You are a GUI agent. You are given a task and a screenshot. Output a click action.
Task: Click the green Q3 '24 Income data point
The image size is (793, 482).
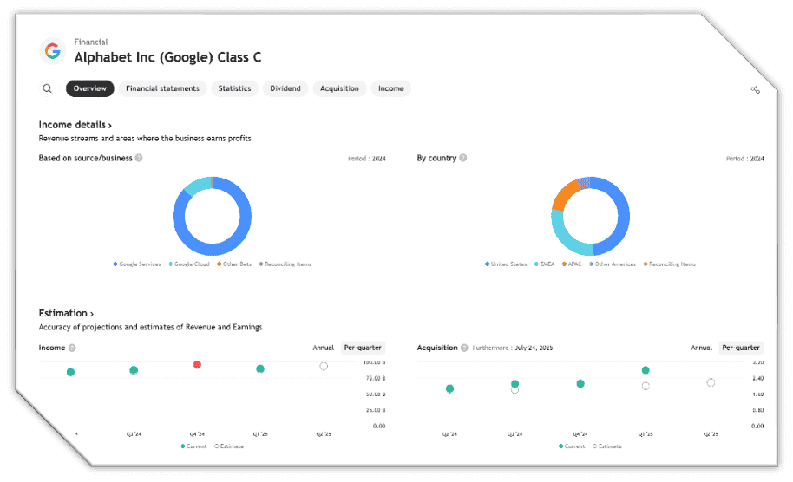coord(134,370)
